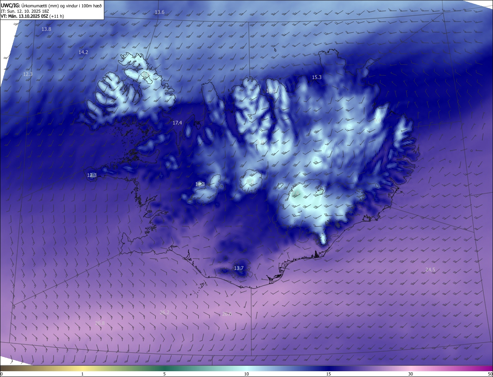Click the colour scale label 50
The image size is (493, 377).
(490, 374)
